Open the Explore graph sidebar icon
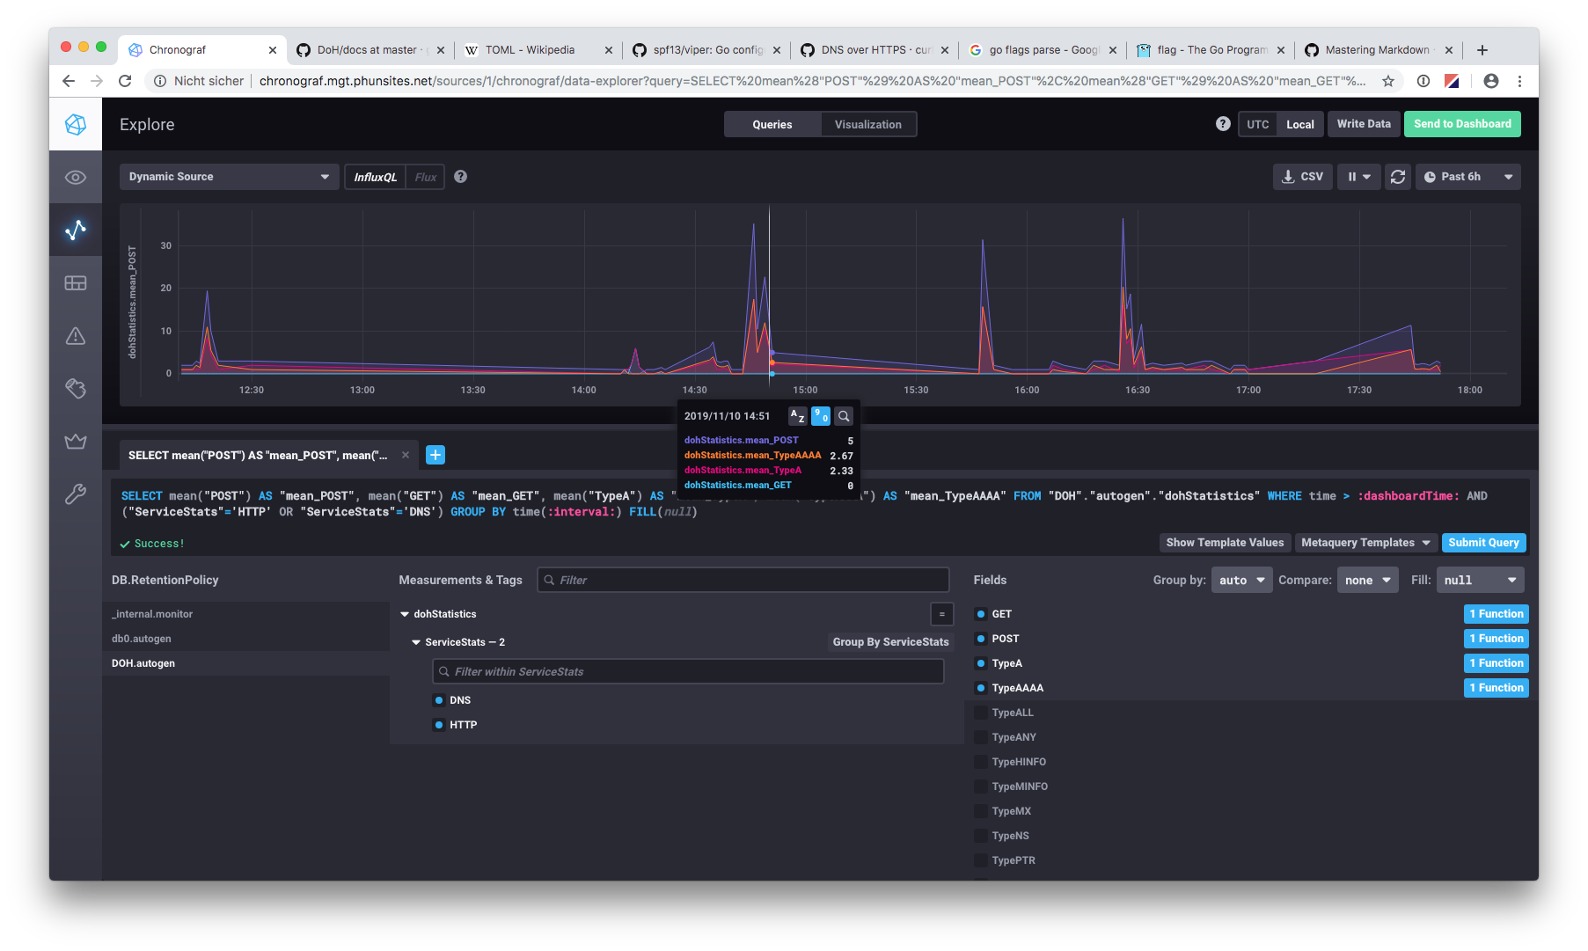 tap(76, 230)
